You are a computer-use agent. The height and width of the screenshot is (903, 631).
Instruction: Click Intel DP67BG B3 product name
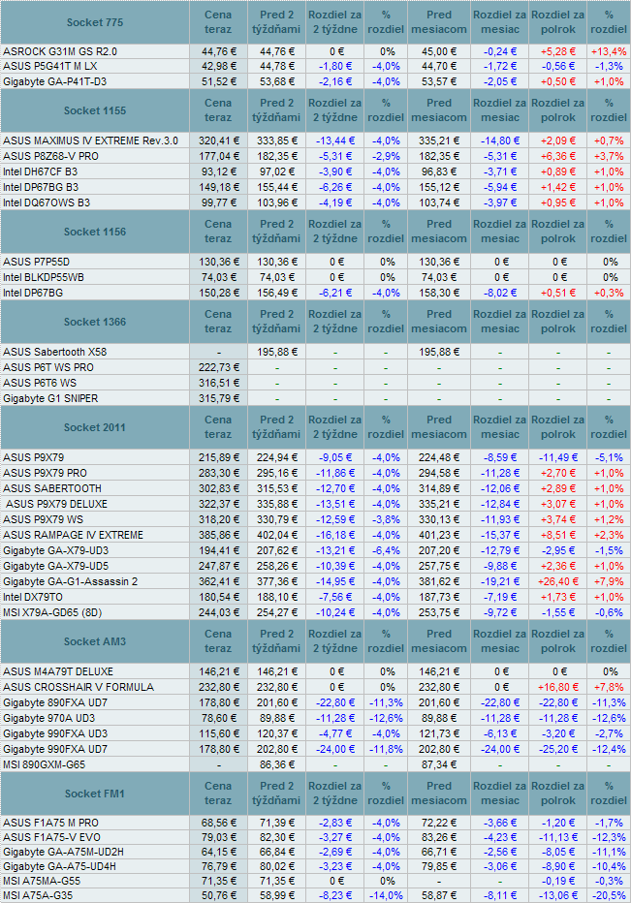pos(41,187)
